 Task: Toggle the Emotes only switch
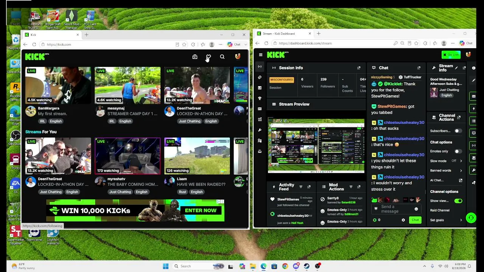[x=458, y=151]
